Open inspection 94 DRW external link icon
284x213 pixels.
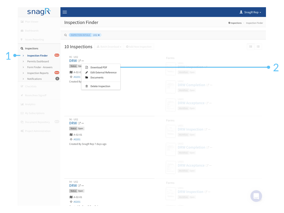tap(79, 186)
